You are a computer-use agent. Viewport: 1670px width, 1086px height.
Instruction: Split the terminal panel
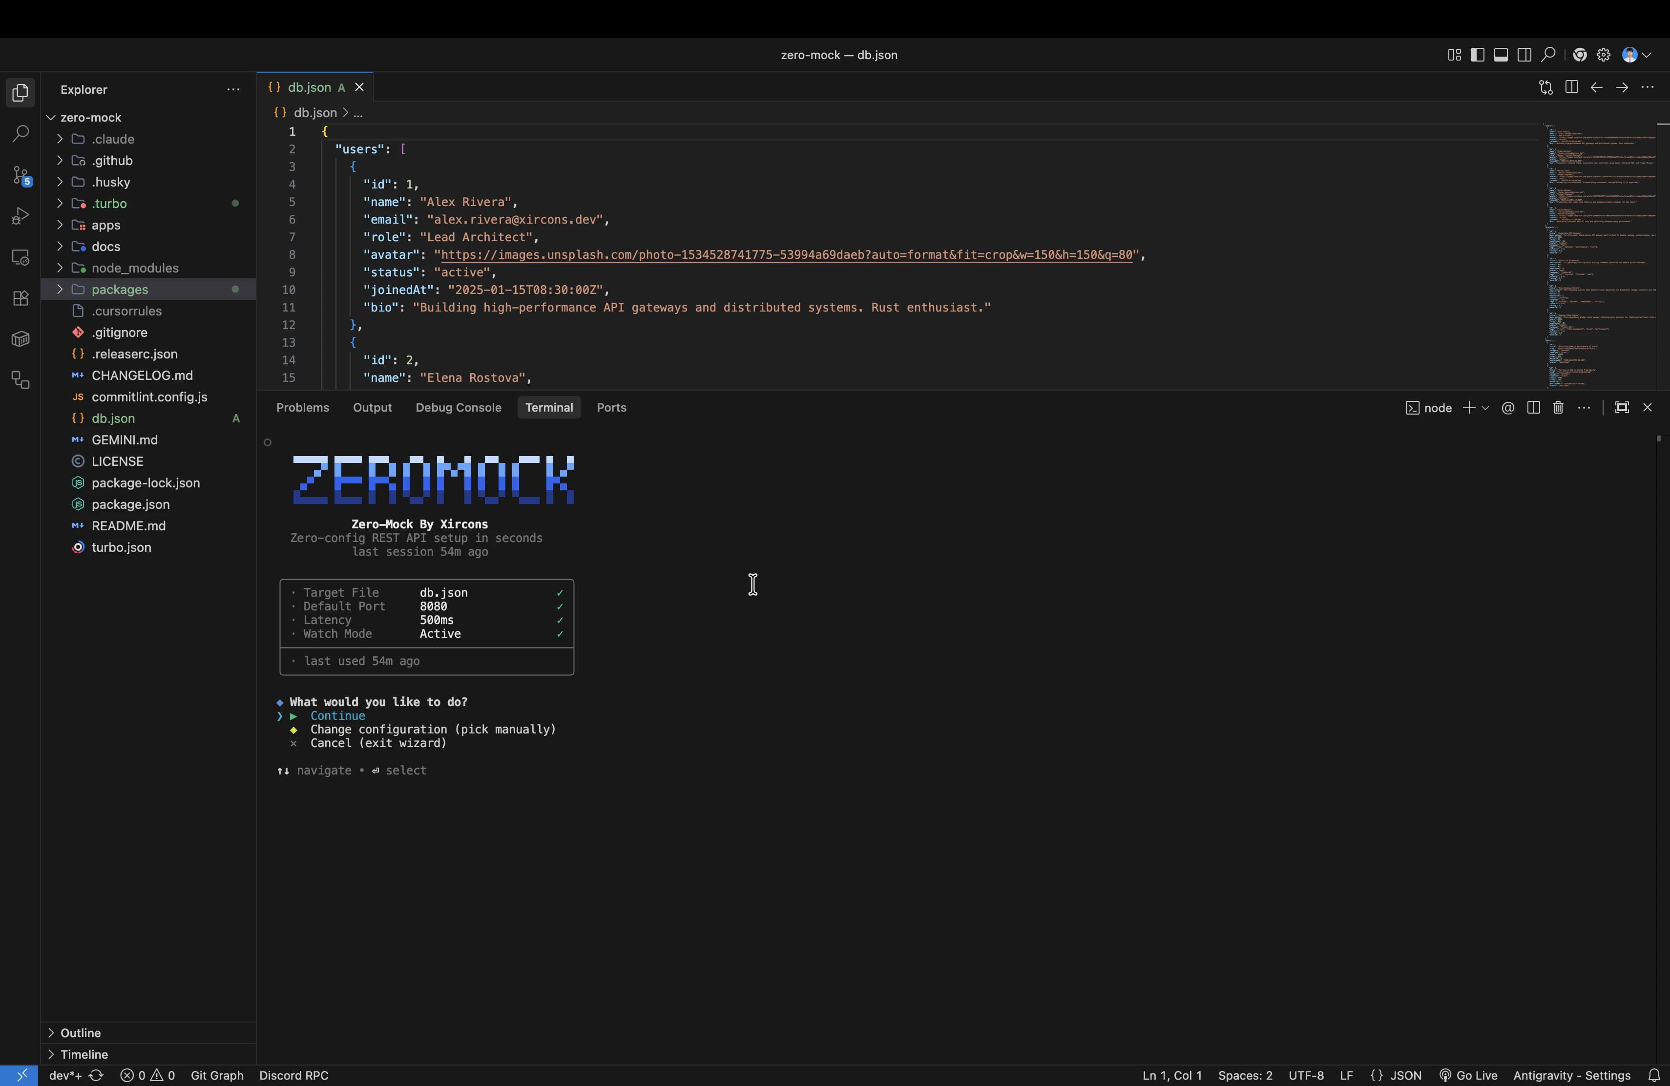tap(1533, 408)
